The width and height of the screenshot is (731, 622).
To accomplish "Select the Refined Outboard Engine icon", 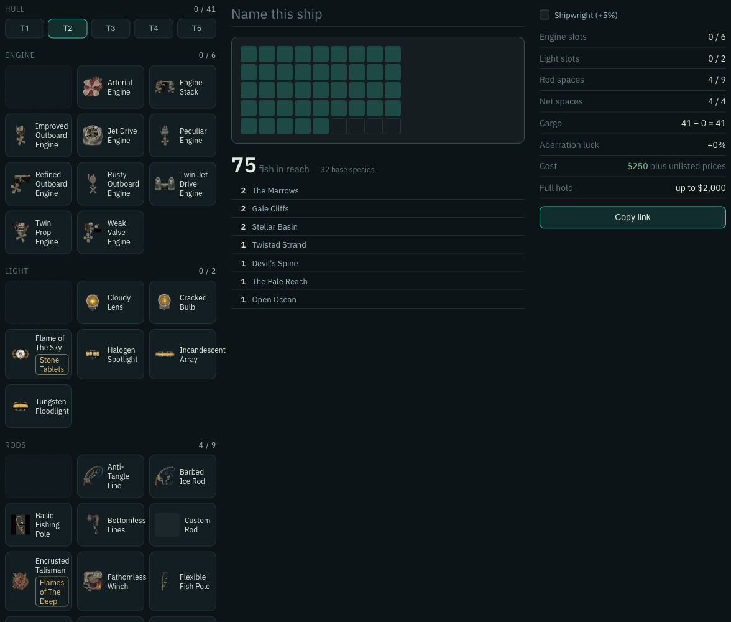I will coord(21,184).
